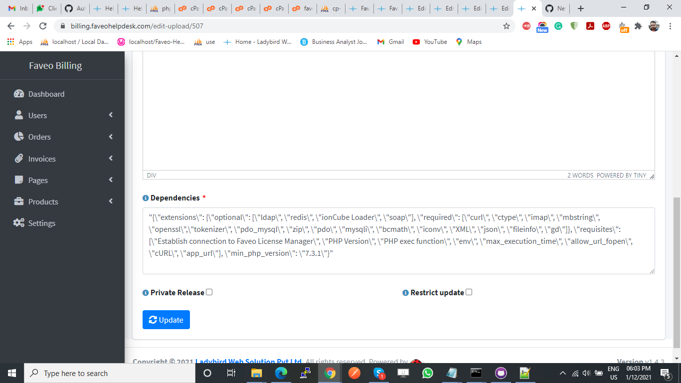
Task: Select the Users sidebar icon
Action: (19, 115)
